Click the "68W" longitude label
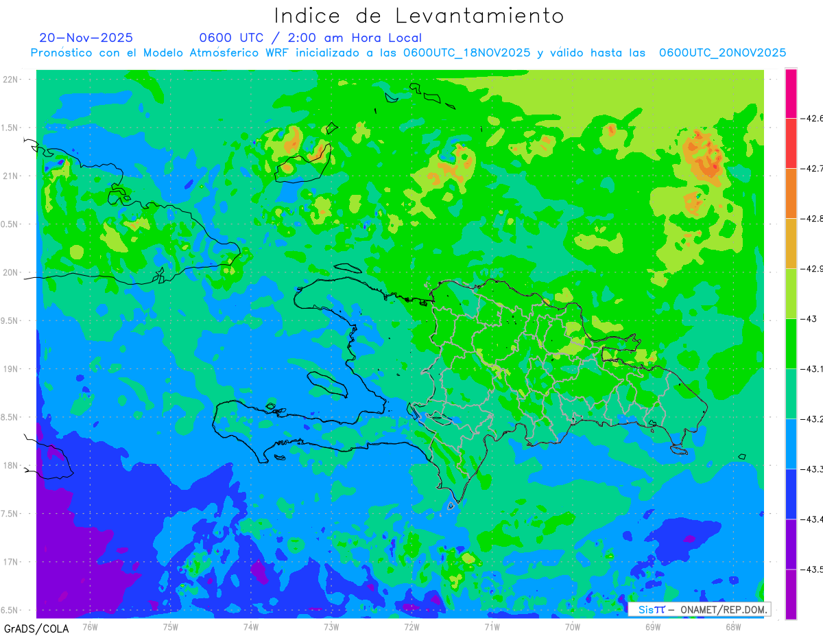Image resolution: width=823 pixels, height=636 pixels. (x=733, y=626)
